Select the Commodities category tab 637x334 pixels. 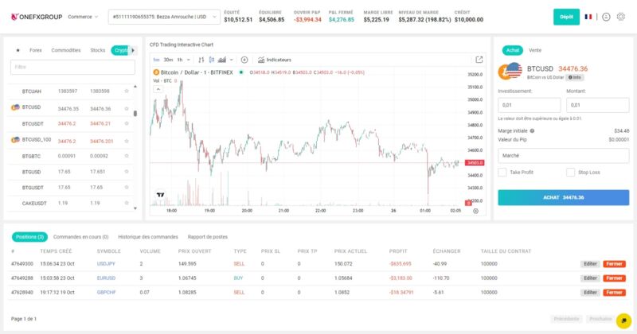[66, 50]
